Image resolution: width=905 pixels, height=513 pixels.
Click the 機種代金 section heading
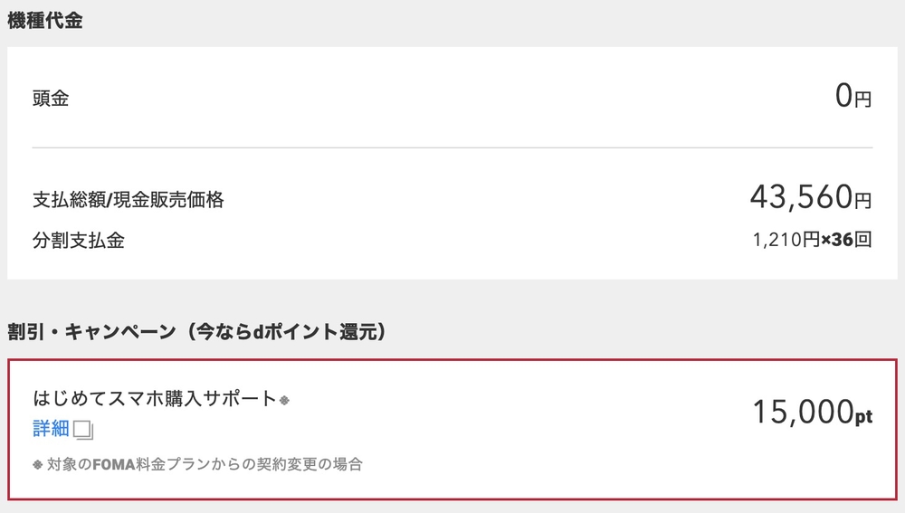click(x=45, y=21)
